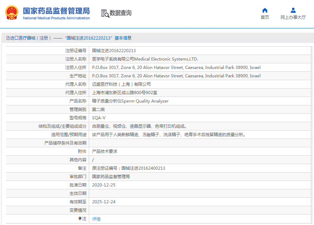Image resolution: width=314 pixels, height=225 pixels.
Task: Click the agent name 迈盛医疗科技（上海）有限公司
Action: [121, 84]
